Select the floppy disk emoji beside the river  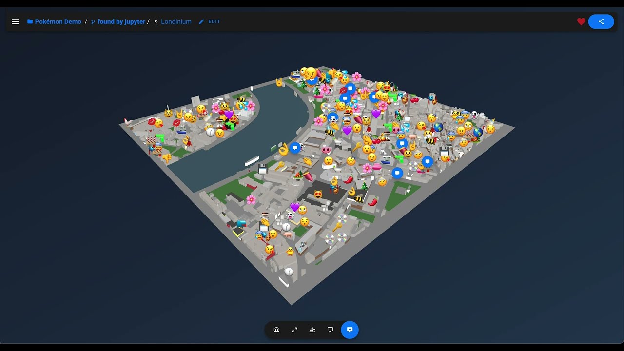coord(263,169)
